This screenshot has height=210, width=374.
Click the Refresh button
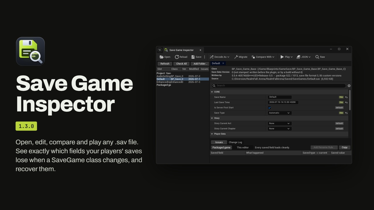point(165,64)
